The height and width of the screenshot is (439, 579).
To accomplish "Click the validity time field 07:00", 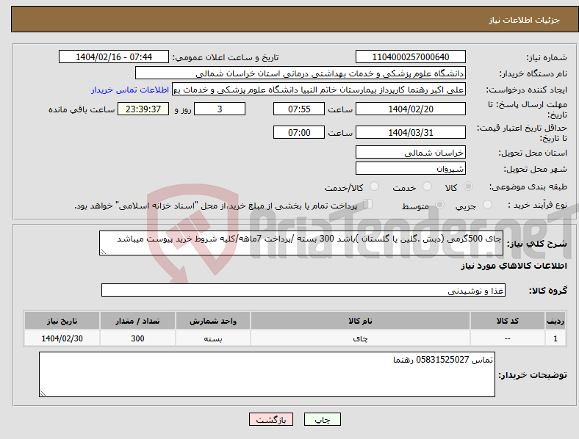I will coord(299,132).
